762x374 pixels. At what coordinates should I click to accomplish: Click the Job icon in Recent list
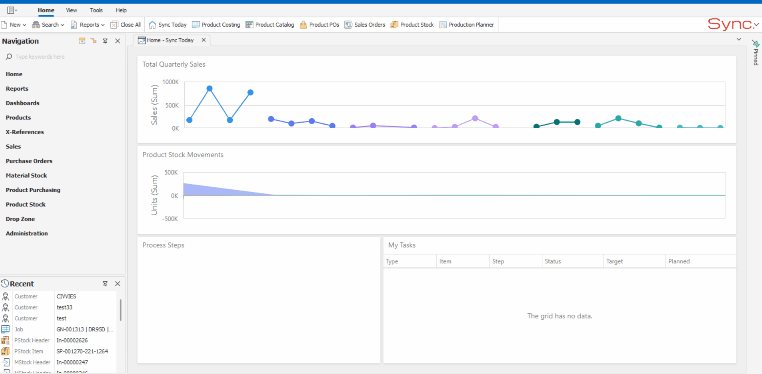click(6, 329)
